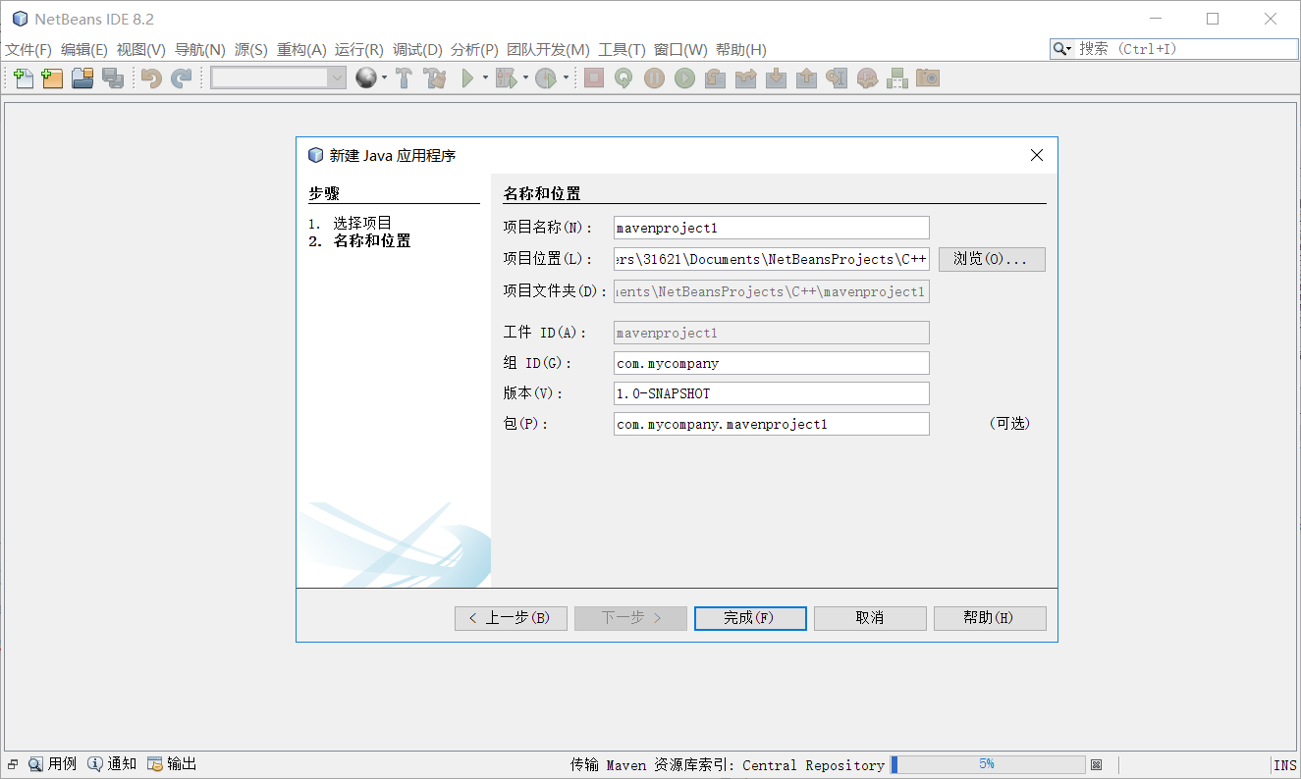Cancel the Maven indexing progress task
The width and height of the screenshot is (1301, 779).
[x=1097, y=764]
